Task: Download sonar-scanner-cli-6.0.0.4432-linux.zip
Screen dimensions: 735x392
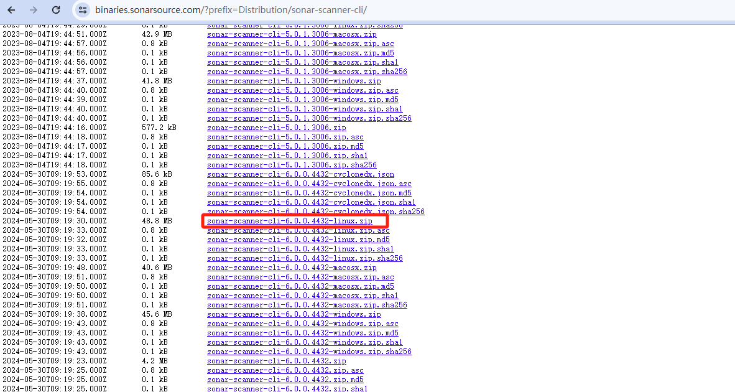Action: [290, 221]
